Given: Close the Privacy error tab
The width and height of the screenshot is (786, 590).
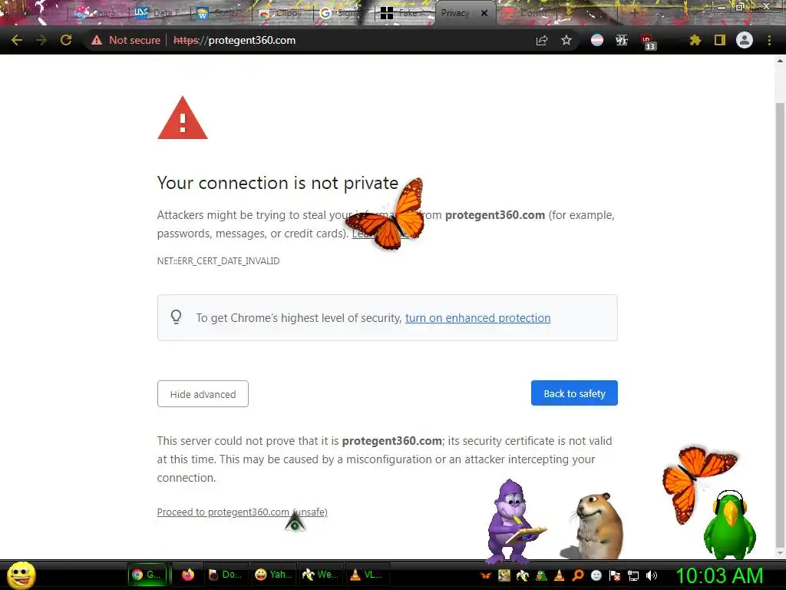Looking at the screenshot, I should (x=484, y=13).
